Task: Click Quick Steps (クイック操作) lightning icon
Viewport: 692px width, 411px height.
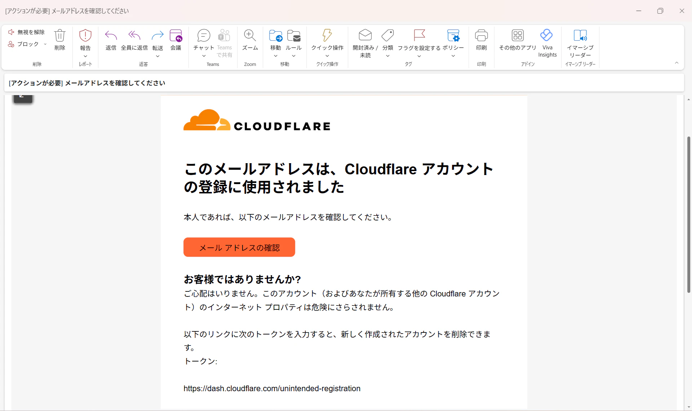Action: point(327,35)
